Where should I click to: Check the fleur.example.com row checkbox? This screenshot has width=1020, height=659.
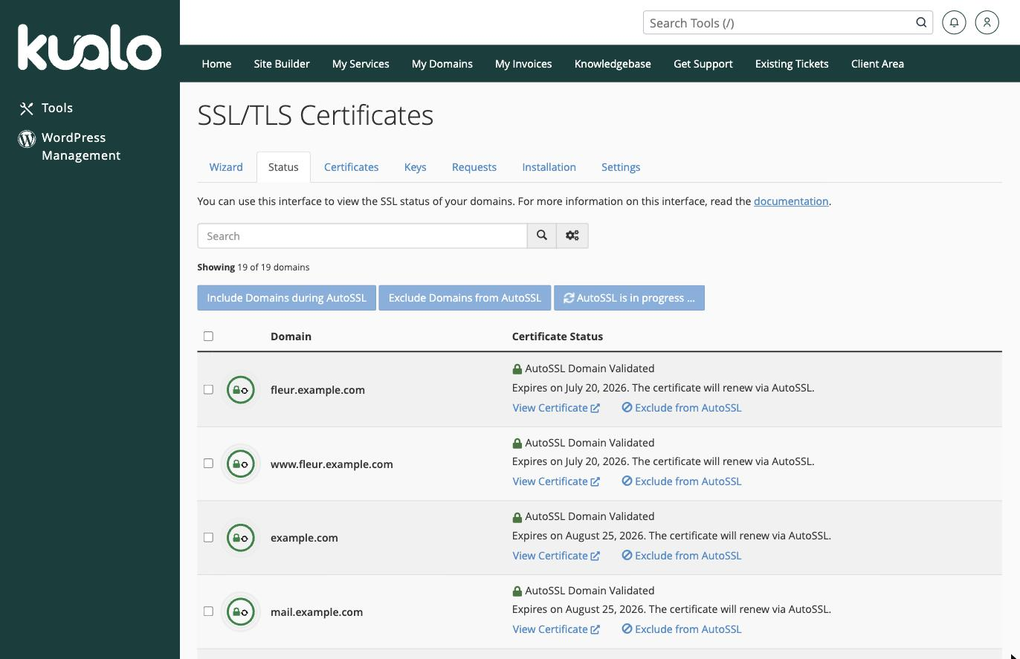[208, 389]
